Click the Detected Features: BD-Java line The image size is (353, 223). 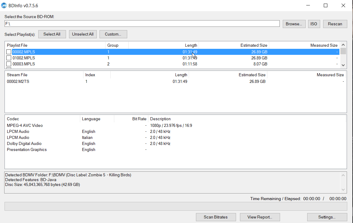point(31,180)
